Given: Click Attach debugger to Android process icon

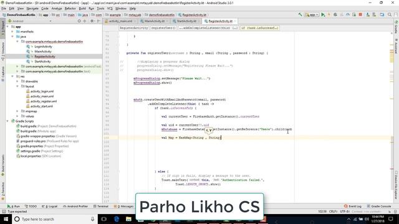Looking at the screenshot, I should coord(354,15).
